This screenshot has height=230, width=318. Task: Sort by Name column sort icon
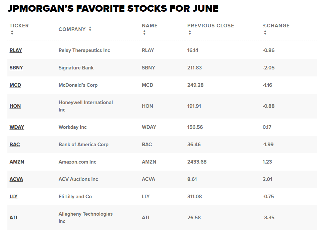(x=144, y=33)
